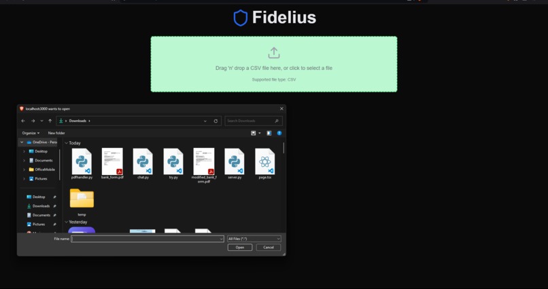Collapse the OneDrive tree node
The image size is (548, 289).
(22, 142)
